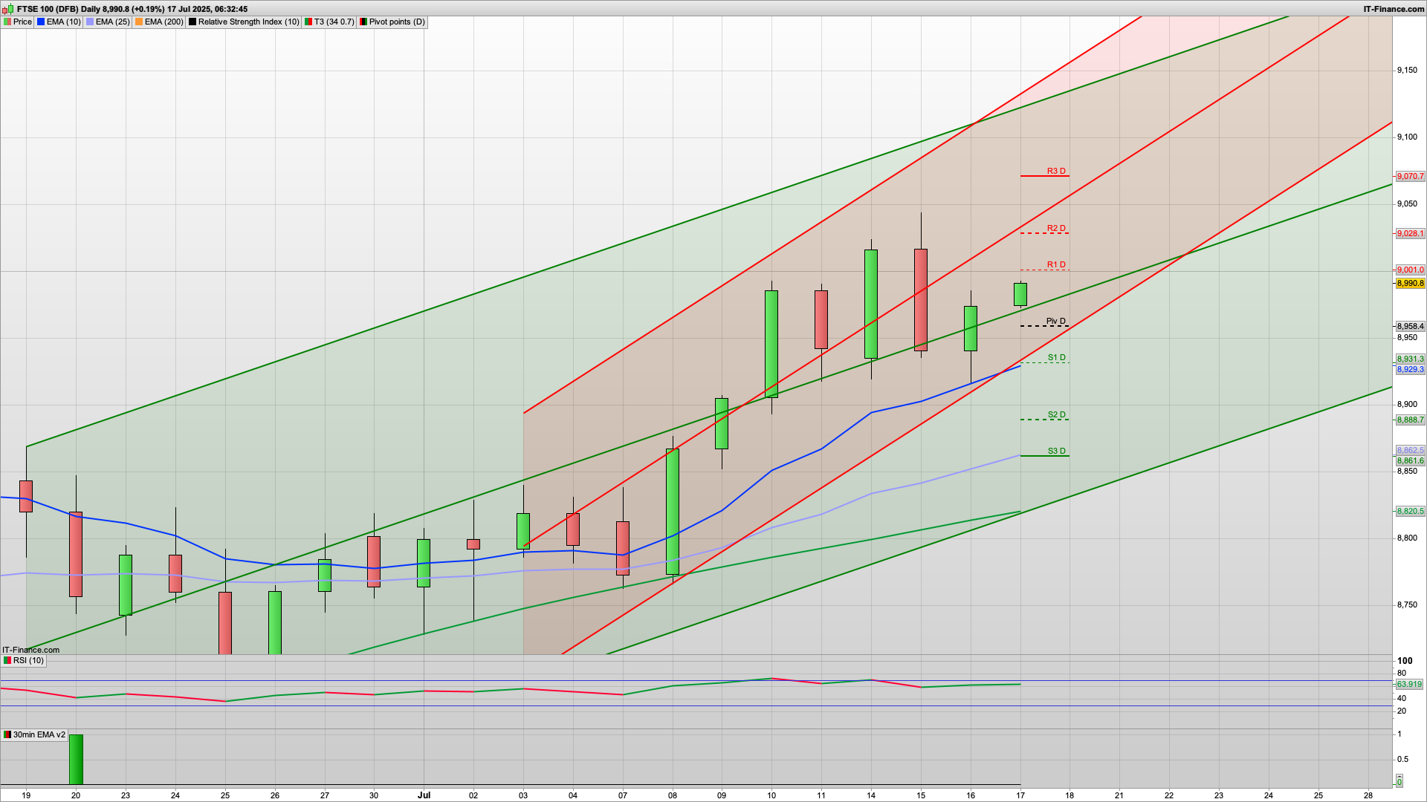The width and height of the screenshot is (1427, 802).
Task: Click the red-green T3 (34 0.7) swatch
Action: tap(308, 22)
